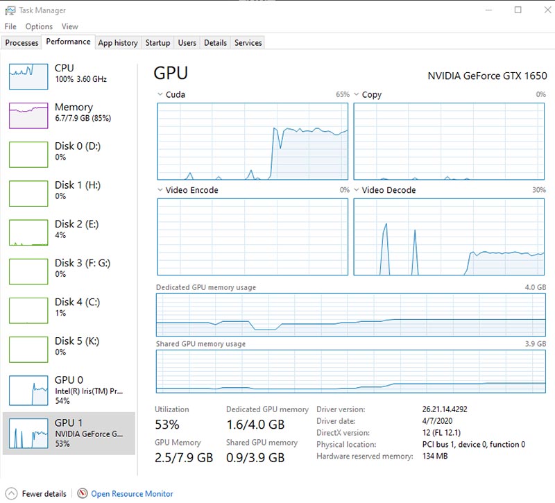Image resolution: width=555 pixels, height=503 pixels.
Task: Click the CPU 100% 3.60 GHz label
Action: point(80,79)
